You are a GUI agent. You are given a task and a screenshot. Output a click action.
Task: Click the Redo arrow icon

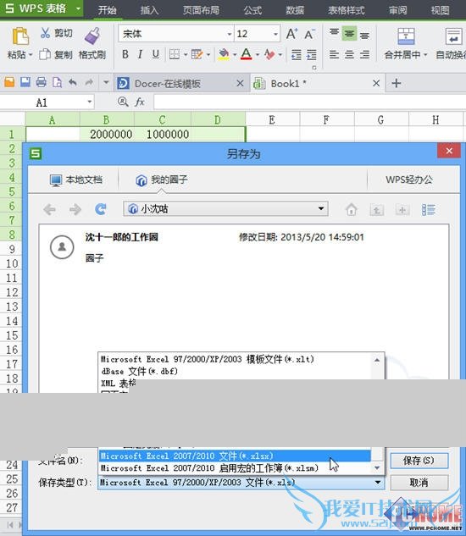click(x=89, y=82)
